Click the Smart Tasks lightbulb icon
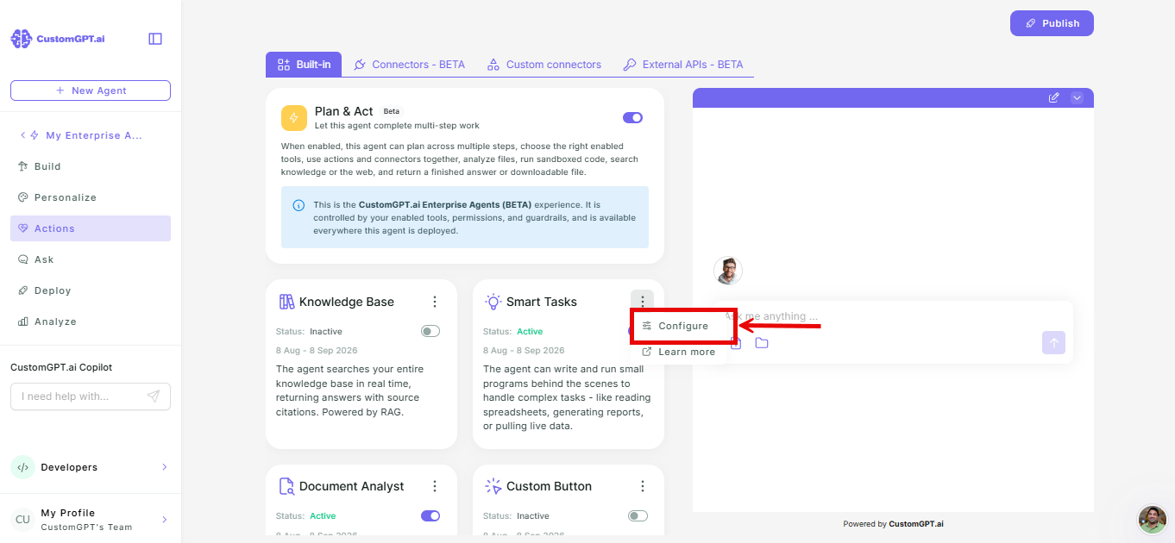The image size is (1175, 543). (x=493, y=302)
